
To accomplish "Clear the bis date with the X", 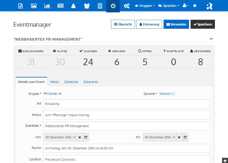I will pyautogui.click(x=179, y=137).
